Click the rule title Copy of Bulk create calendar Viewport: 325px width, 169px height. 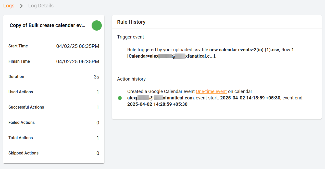coord(47,25)
